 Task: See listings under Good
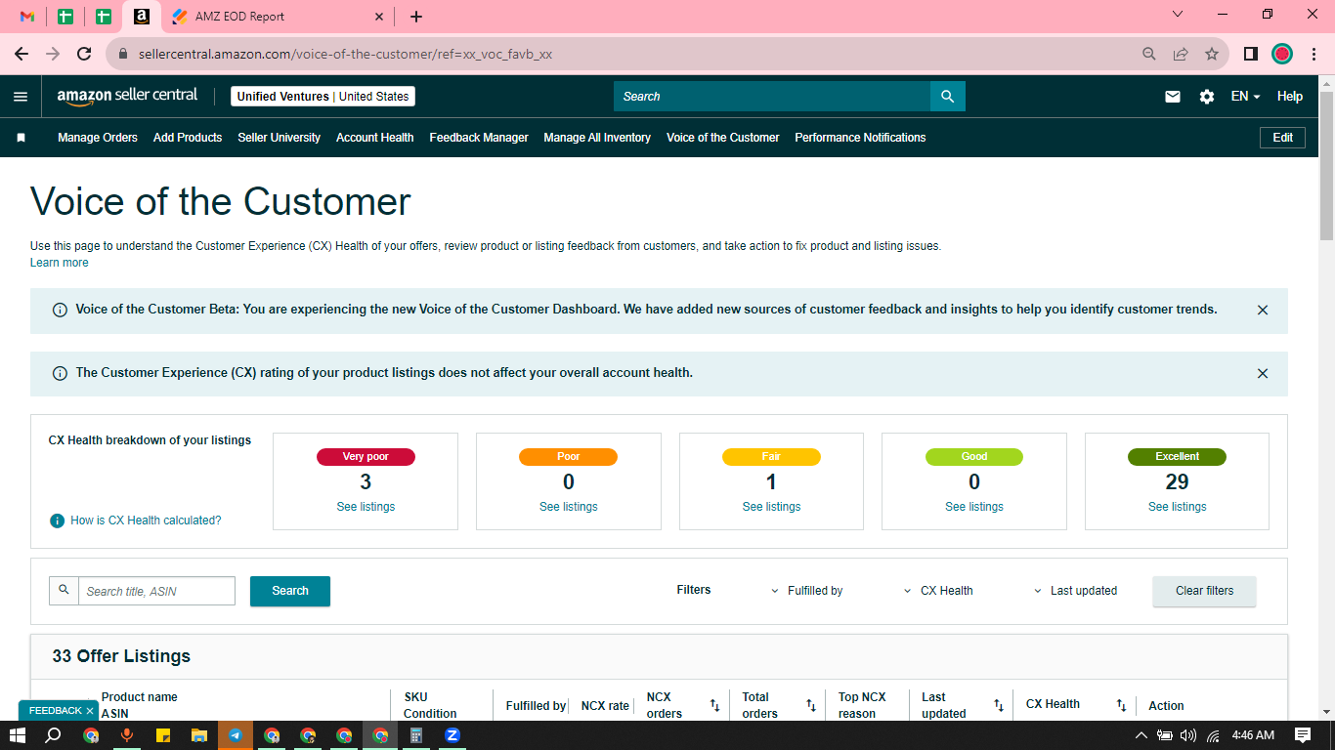[974, 507]
